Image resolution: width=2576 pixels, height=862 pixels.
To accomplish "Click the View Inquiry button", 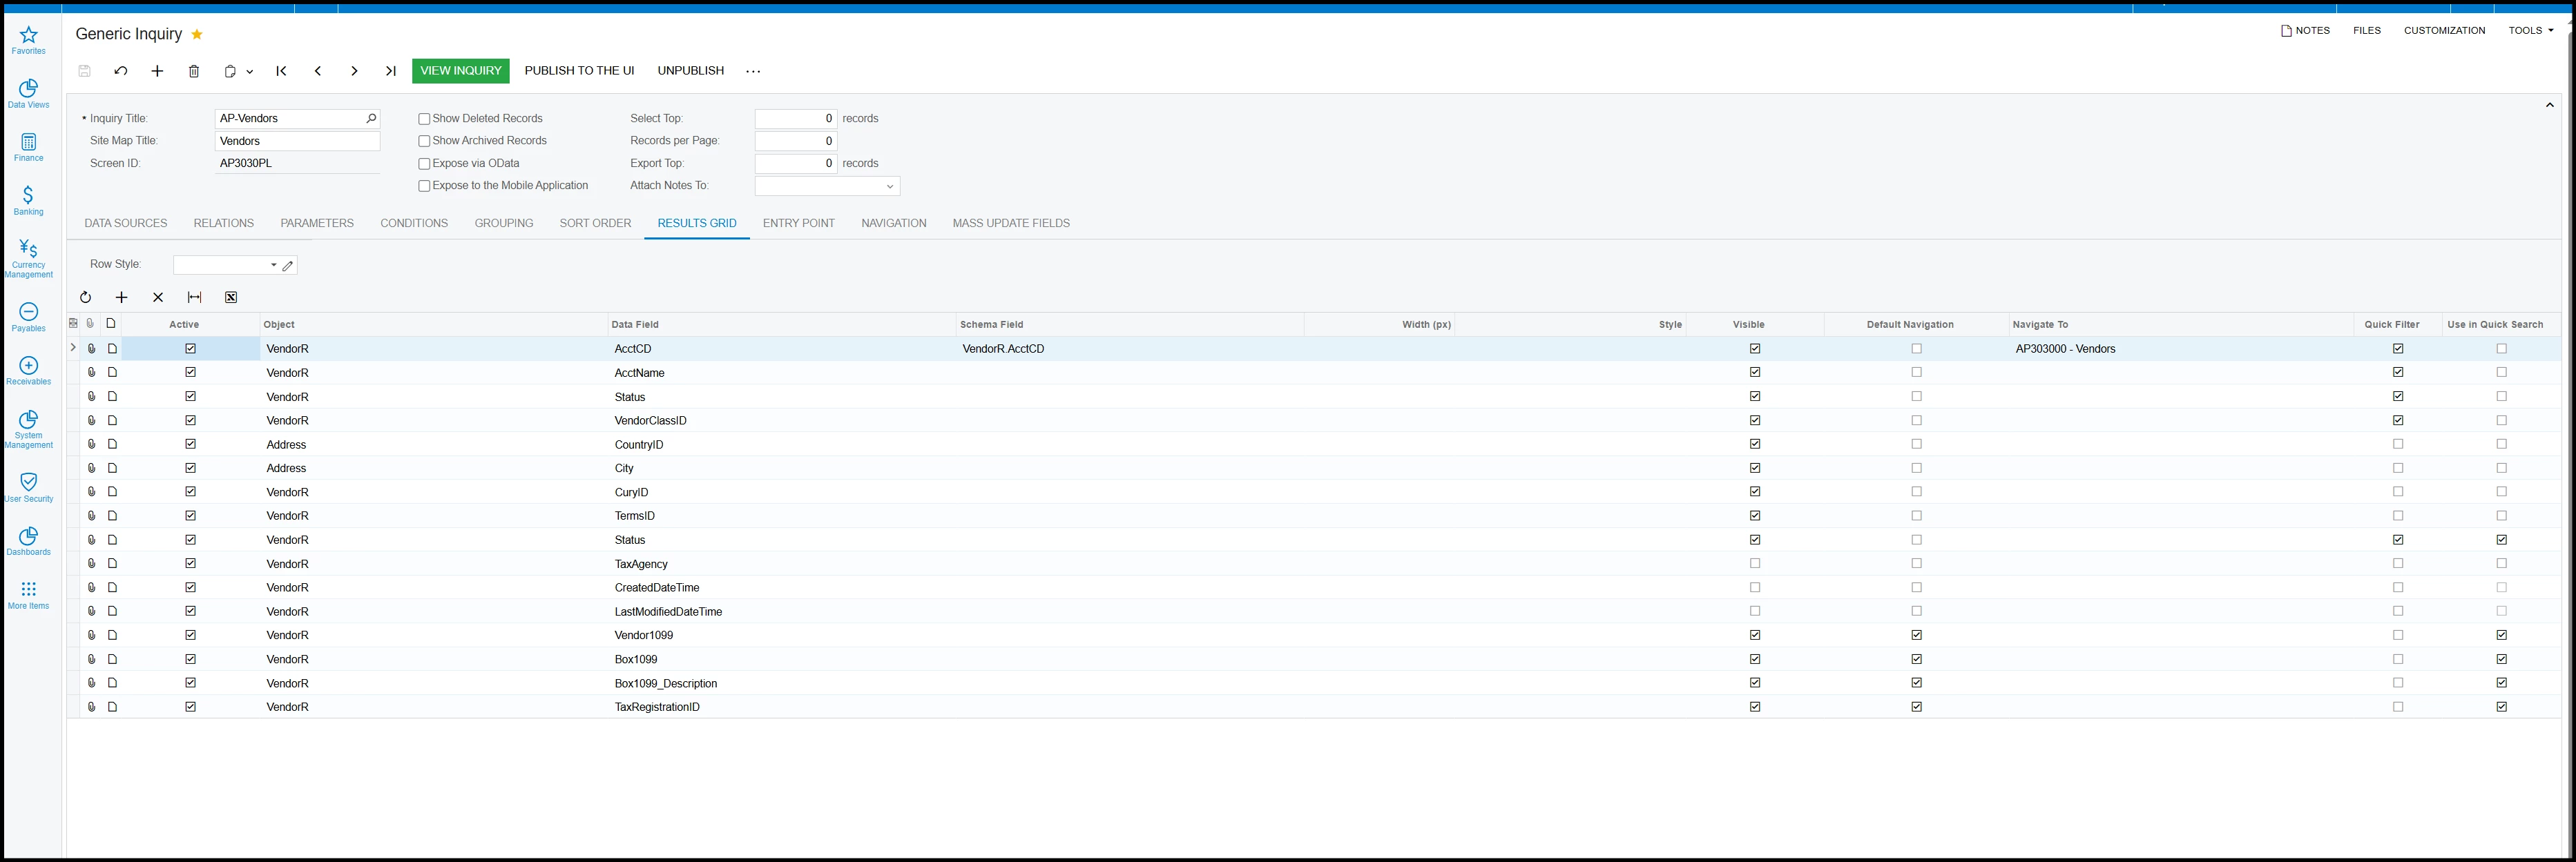I will point(460,71).
